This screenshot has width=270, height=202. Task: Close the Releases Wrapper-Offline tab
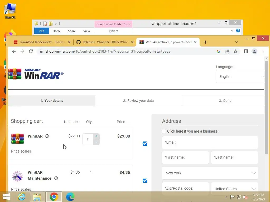point(132,42)
